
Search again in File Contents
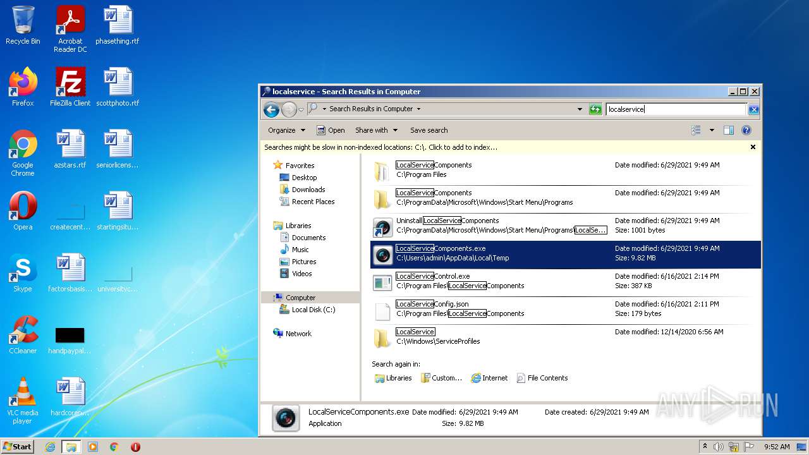(542, 378)
